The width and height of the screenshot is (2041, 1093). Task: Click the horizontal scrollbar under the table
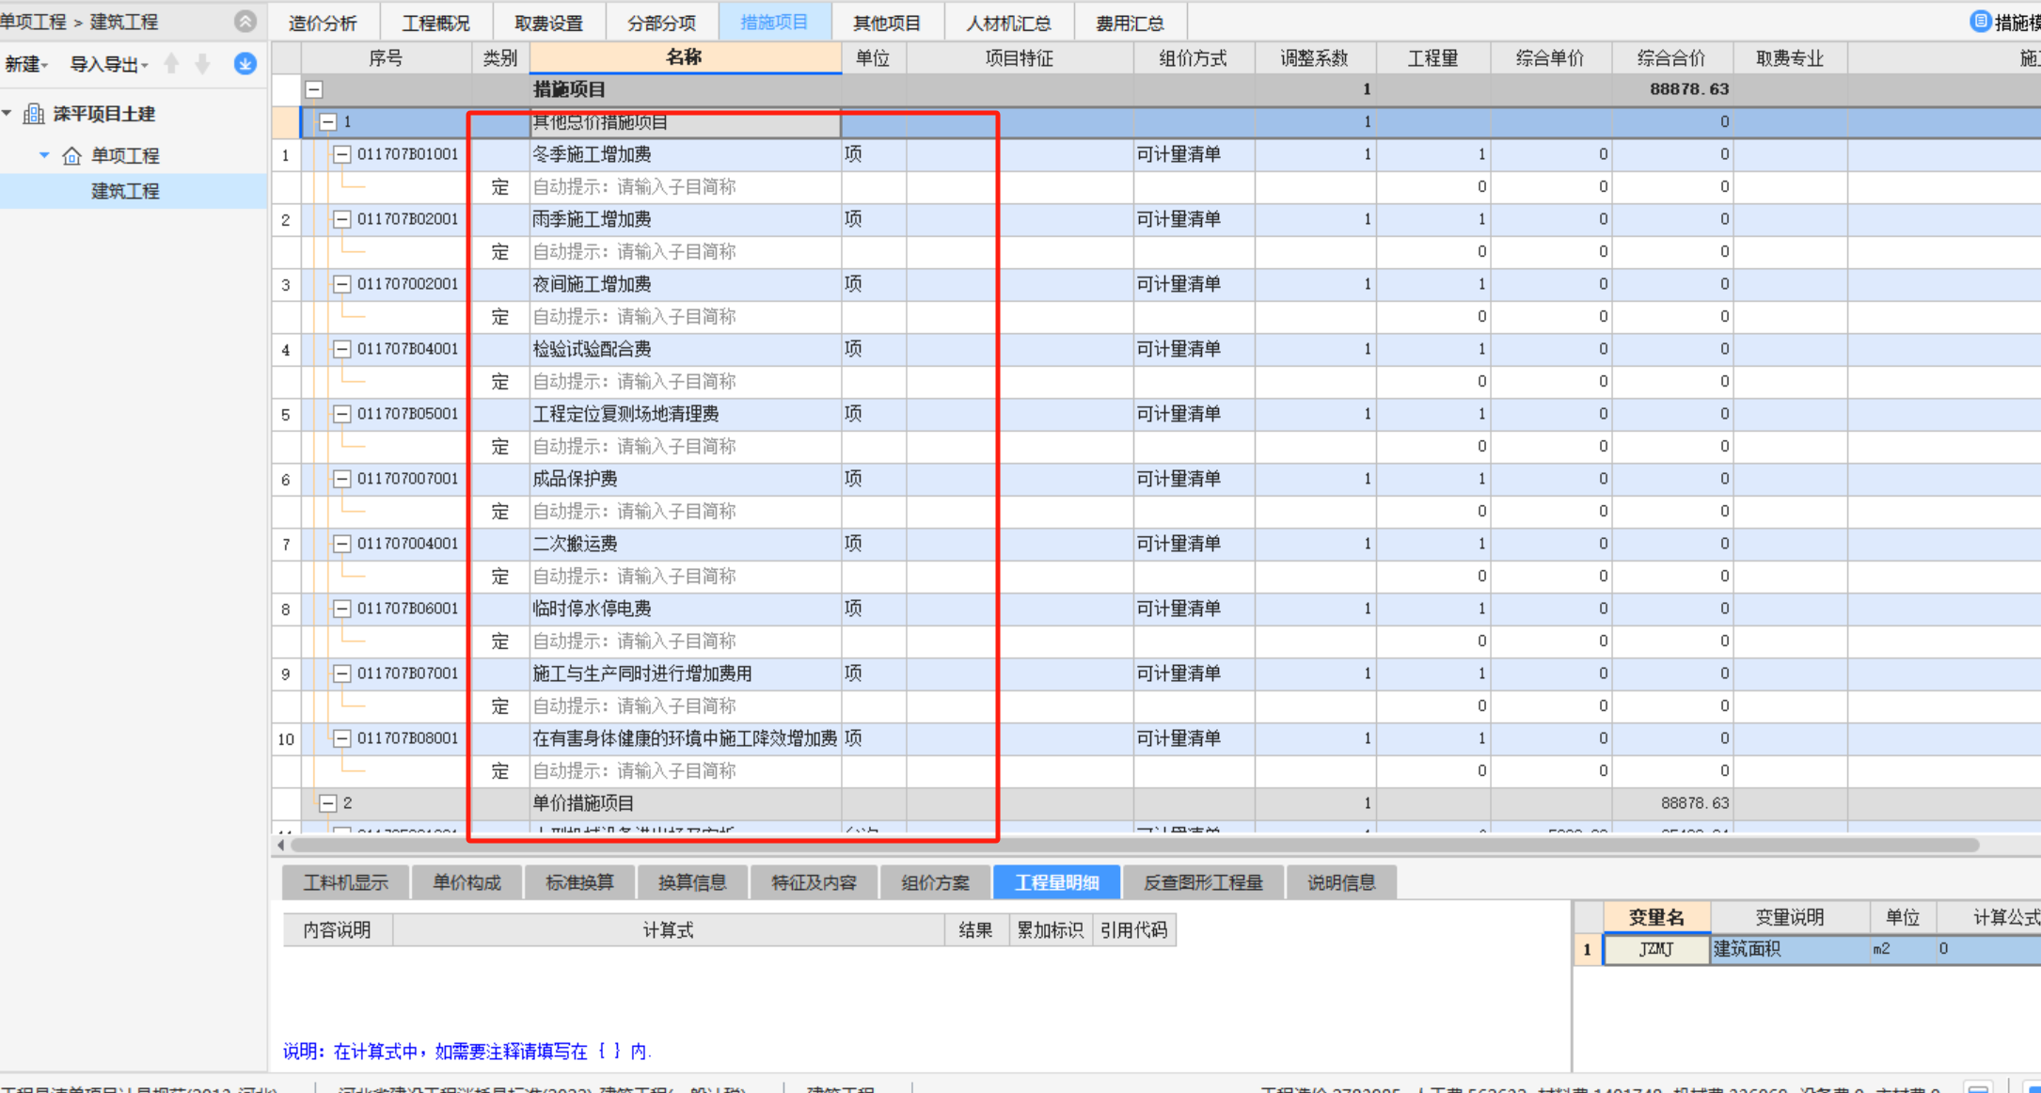pos(1133,846)
